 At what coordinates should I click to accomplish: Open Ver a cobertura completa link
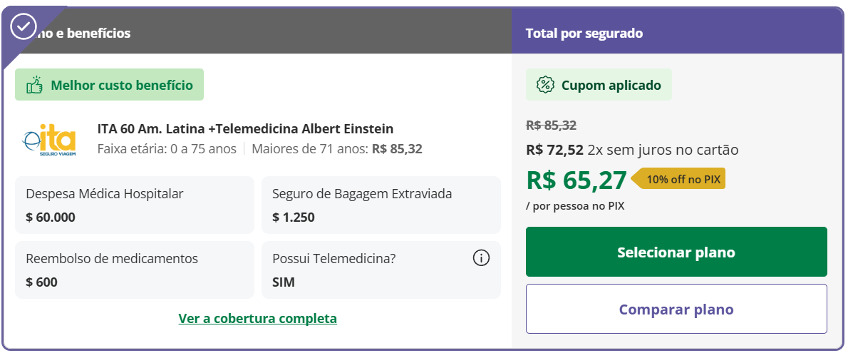pos(257,318)
